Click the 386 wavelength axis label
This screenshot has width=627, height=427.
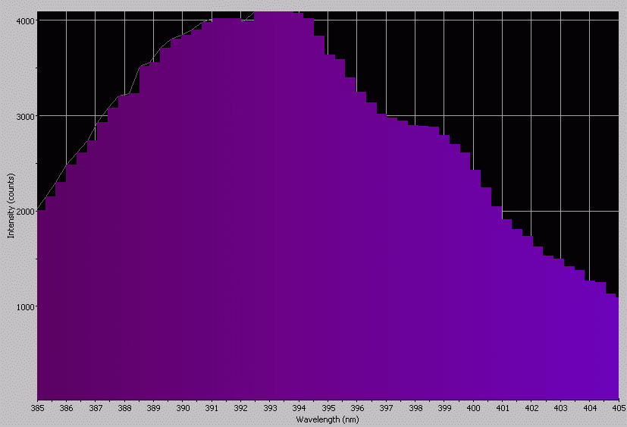(67, 408)
